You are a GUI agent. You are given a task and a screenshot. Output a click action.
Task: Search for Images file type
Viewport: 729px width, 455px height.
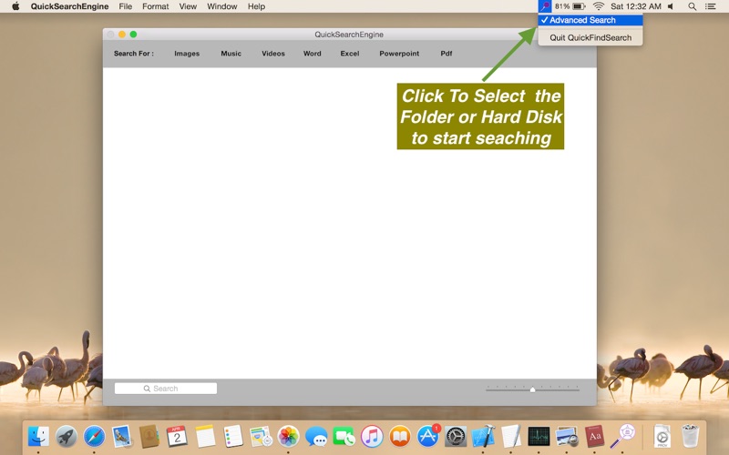pyautogui.click(x=187, y=54)
